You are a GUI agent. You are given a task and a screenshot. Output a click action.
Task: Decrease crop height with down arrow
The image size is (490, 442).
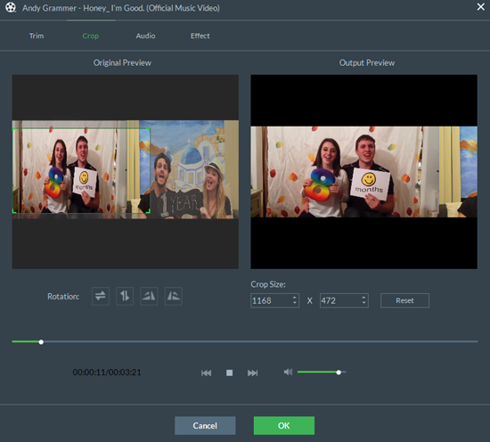(x=363, y=304)
